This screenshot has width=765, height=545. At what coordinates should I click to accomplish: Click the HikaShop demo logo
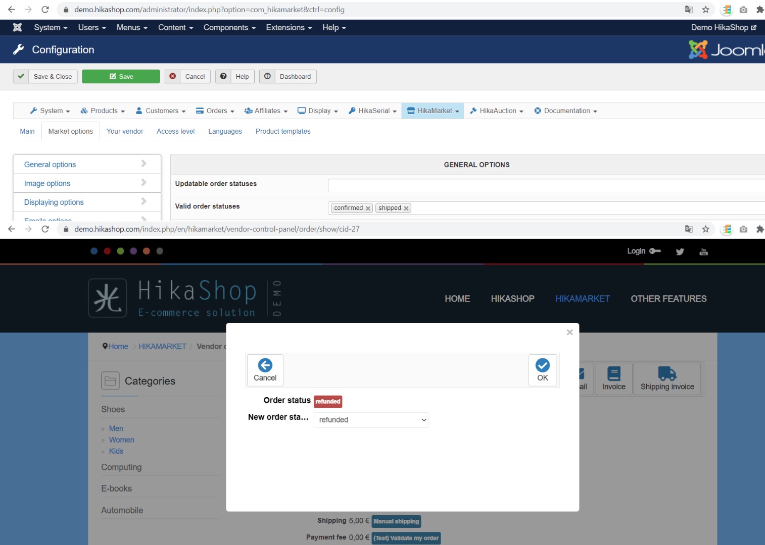coord(185,298)
